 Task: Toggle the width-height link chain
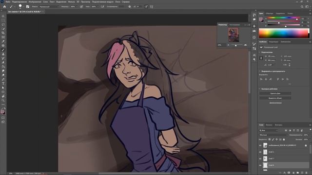click(x=261, y=58)
